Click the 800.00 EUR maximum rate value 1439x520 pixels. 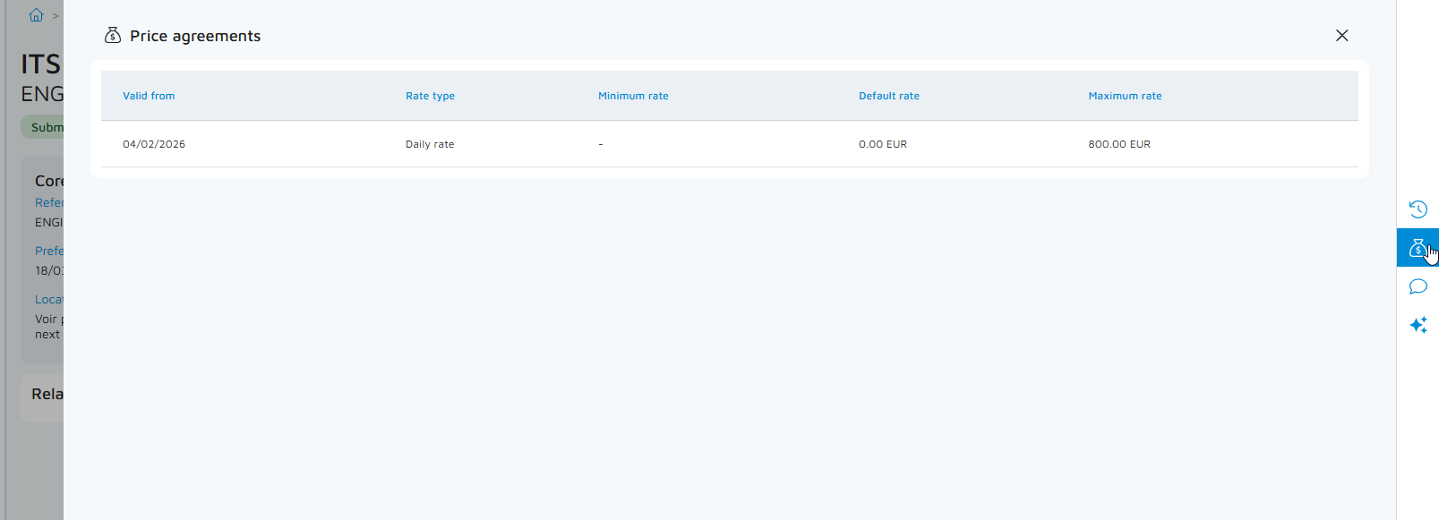point(1119,144)
